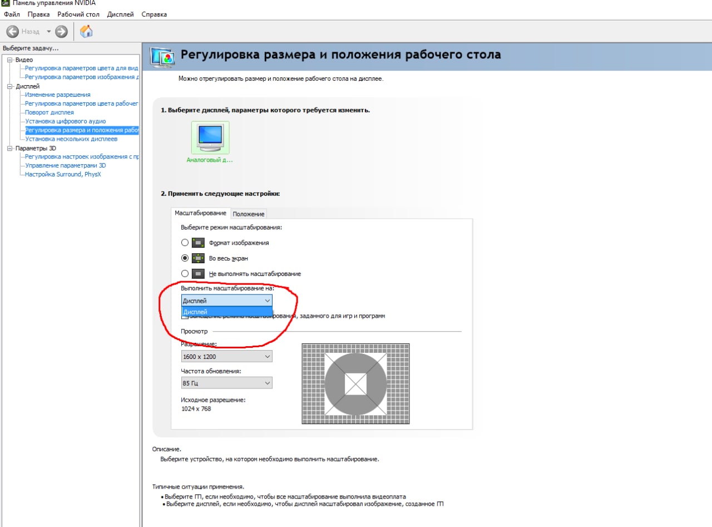Viewport: 712px width, 527px height.
Task: Click the 'Назад' text label
Action: pyautogui.click(x=31, y=32)
